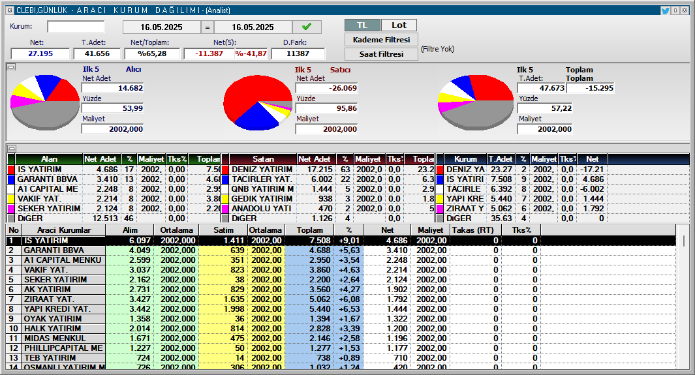This screenshot has height=375, width=695.
Task: Click the equals sign date button
Action: click(208, 27)
